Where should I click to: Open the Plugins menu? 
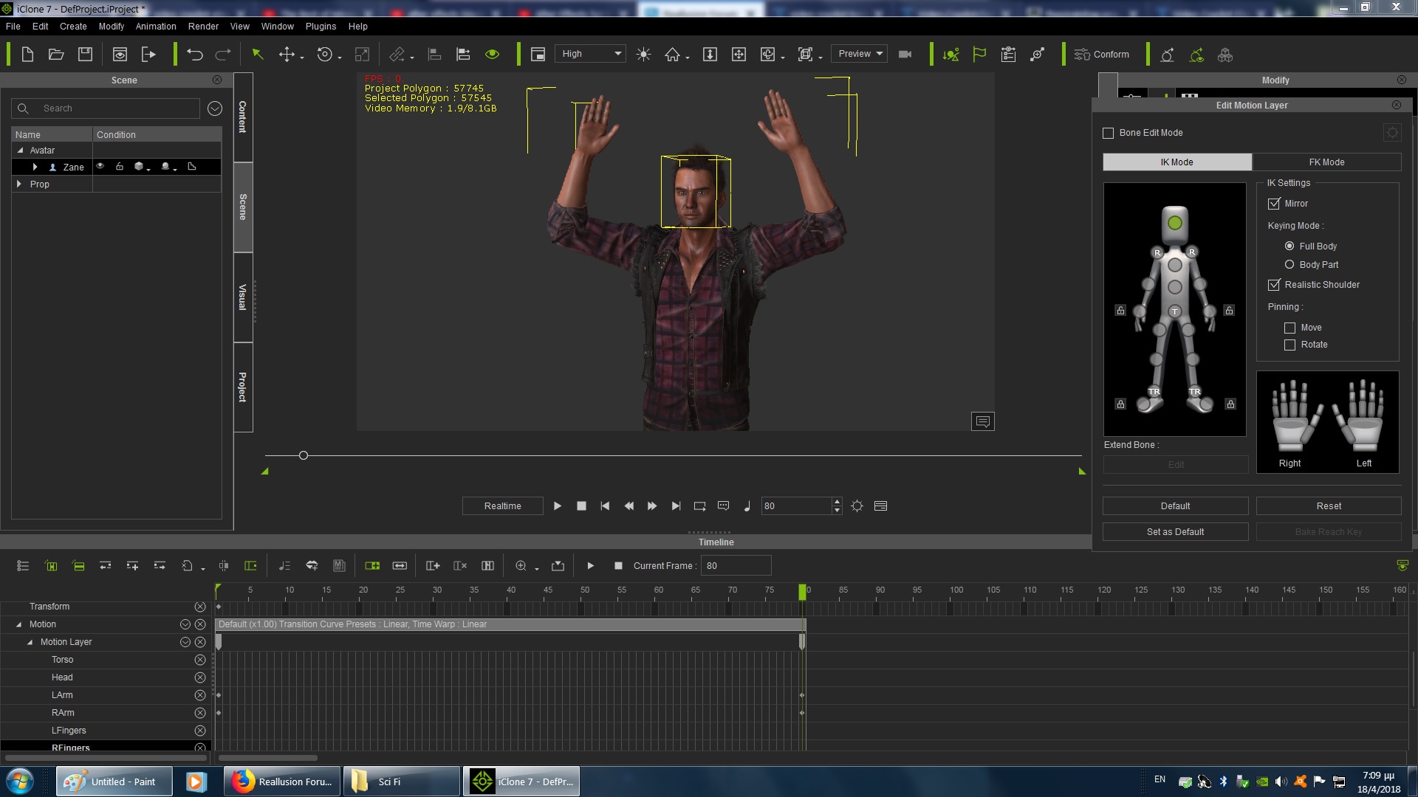pyautogui.click(x=321, y=26)
